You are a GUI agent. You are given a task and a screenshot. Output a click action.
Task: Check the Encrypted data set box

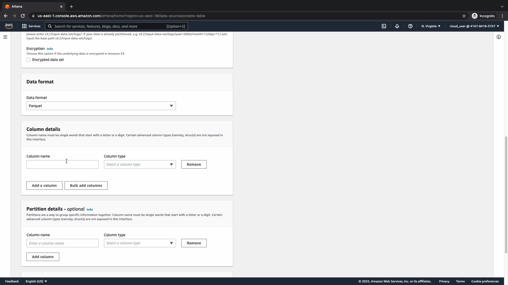pyautogui.click(x=28, y=60)
